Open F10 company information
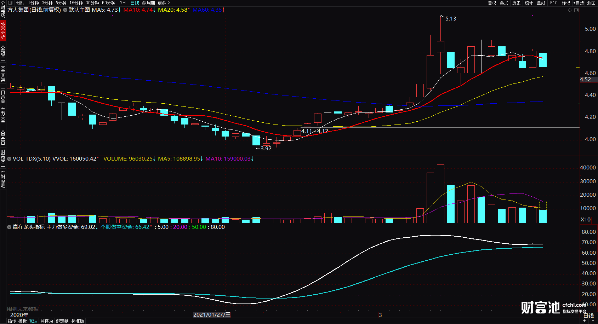Viewport: 598px width, 324px height. tap(554, 3)
